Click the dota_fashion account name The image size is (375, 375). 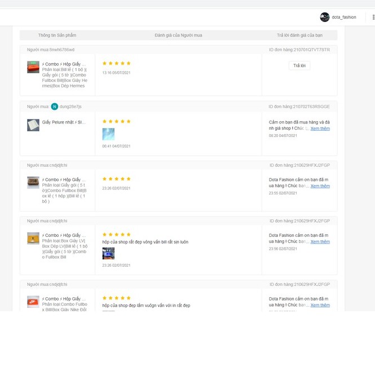[344, 17]
